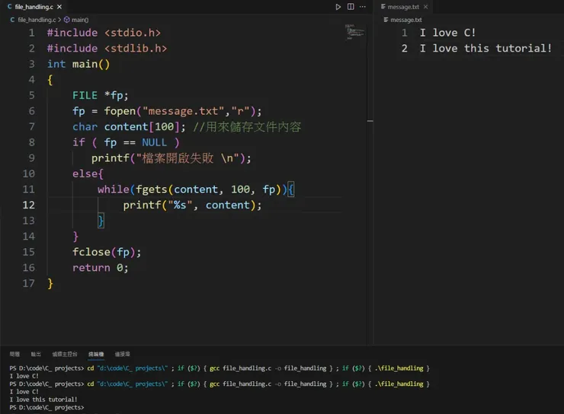The image size is (564, 414).
Task: Open the Ports (連接埠) panel tab
Action: pyautogui.click(x=122, y=354)
